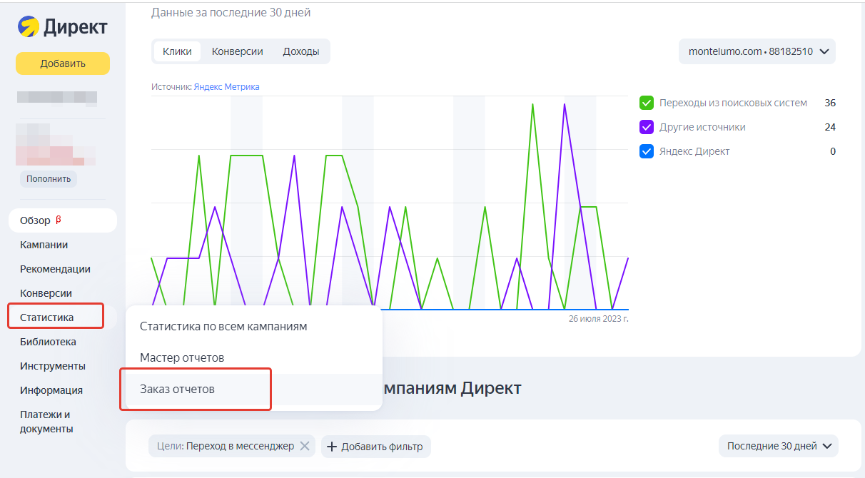This screenshot has height=478, width=865.
Task: Click the yellow Добавить button
Action: 63,63
